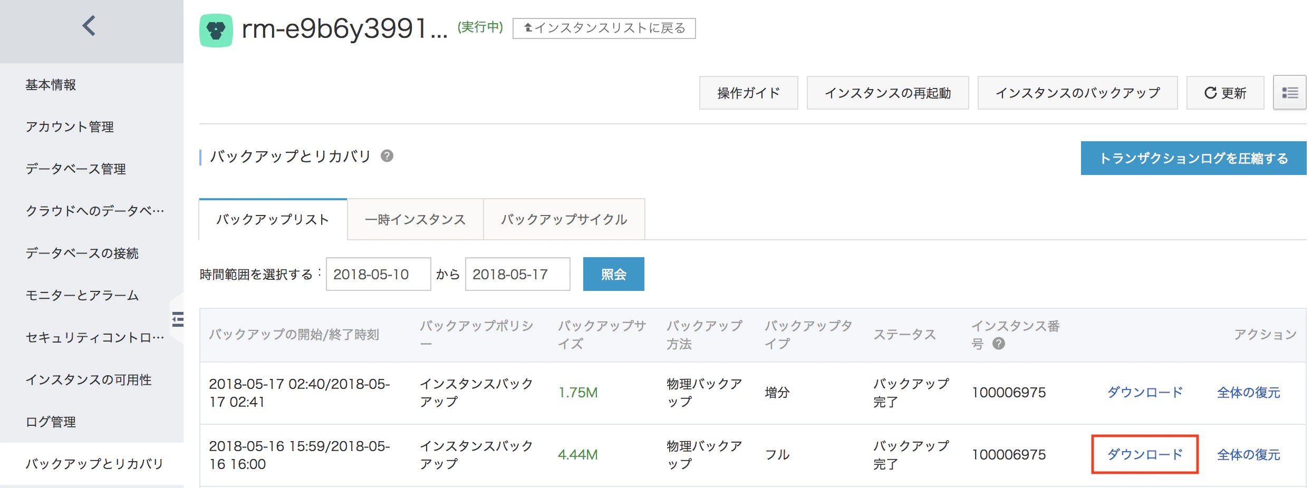The height and width of the screenshot is (488, 1312).
Task: Open 基本情報 in the sidebar
Action: (92, 84)
